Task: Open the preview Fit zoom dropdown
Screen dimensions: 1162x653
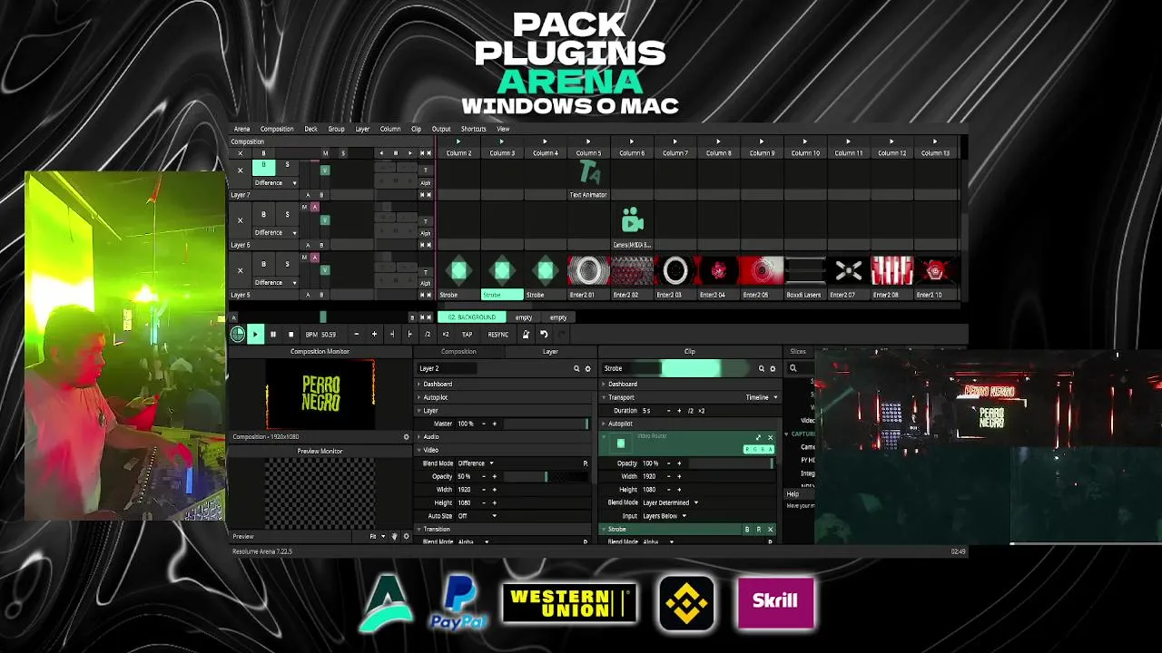Action: point(376,537)
